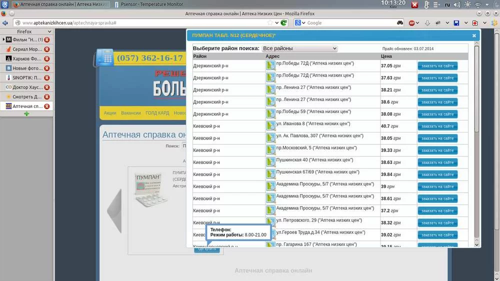Screen dimensions: 500x281
Task: Reload the page with green refresh icon
Action: pos(283,22)
